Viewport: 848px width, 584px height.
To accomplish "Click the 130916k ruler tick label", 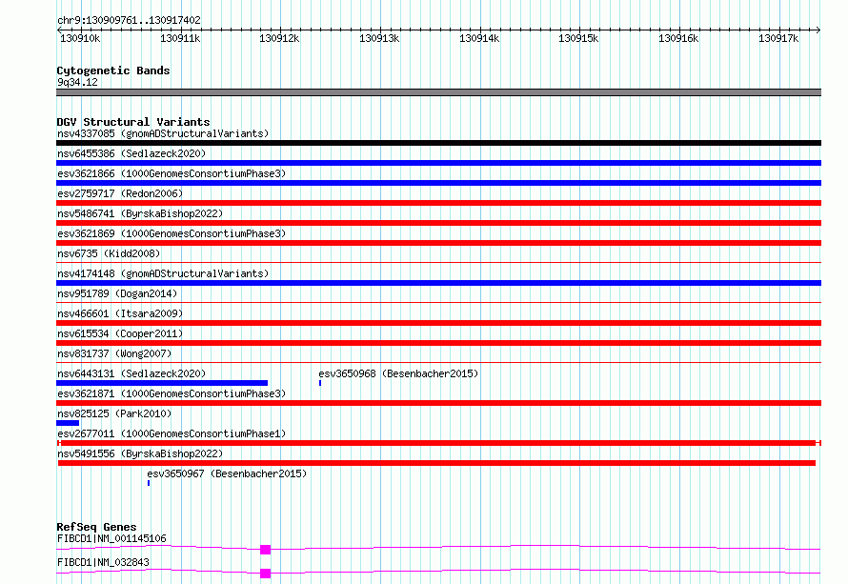I will (677, 38).
